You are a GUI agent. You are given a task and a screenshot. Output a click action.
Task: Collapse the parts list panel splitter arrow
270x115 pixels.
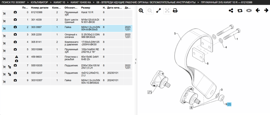pyautogui.click(x=136, y=59)
